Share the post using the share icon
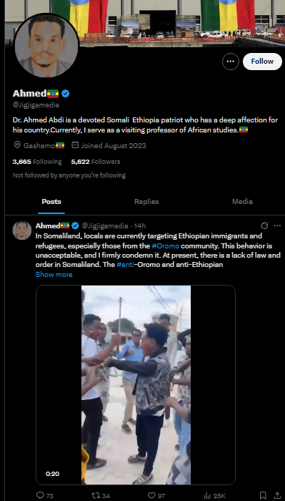 pyautogui.click(x=277, y=495)
